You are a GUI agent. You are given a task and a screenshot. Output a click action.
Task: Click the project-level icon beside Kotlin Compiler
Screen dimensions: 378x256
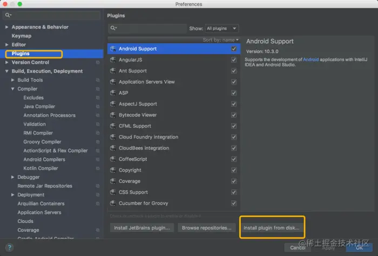tap(98, 168)
